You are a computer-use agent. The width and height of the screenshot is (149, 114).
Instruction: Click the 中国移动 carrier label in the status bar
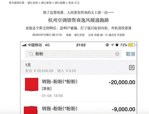click(x=35, y=45)
